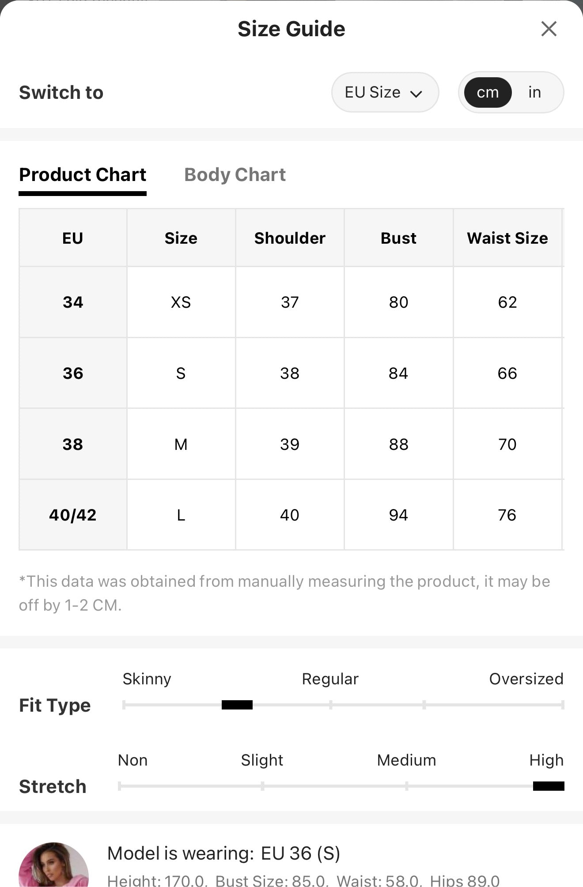This screenshot has width=583, height=887.
Task: Tap the XS size cell
Action: [181, 302]
